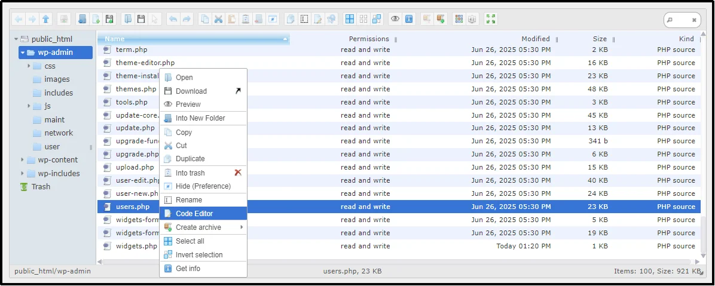Open the Sort options toolbar icon

pyautogui.click(x=472, y=19)
